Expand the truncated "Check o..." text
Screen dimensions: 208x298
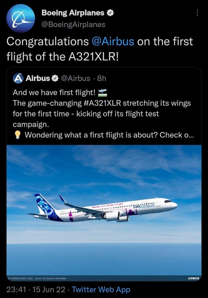pyautogui.click(x=189, y=135)
